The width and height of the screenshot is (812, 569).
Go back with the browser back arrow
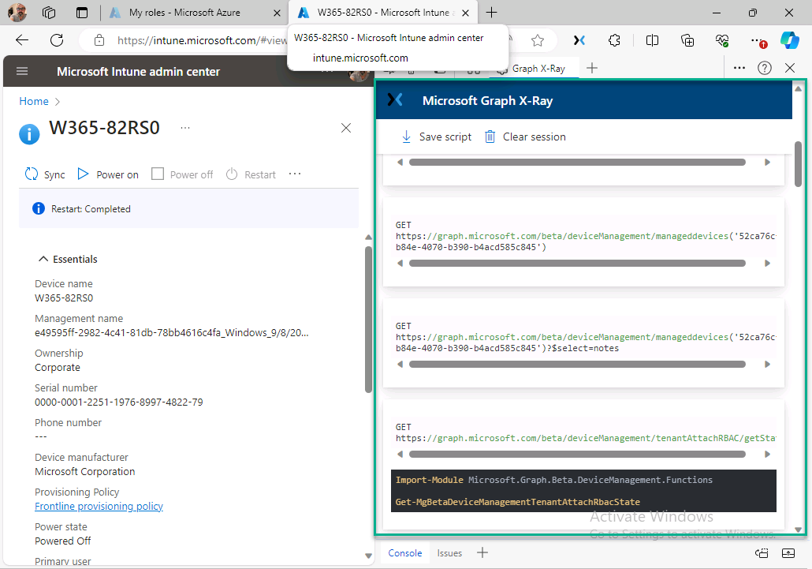[x=22, y=40]
